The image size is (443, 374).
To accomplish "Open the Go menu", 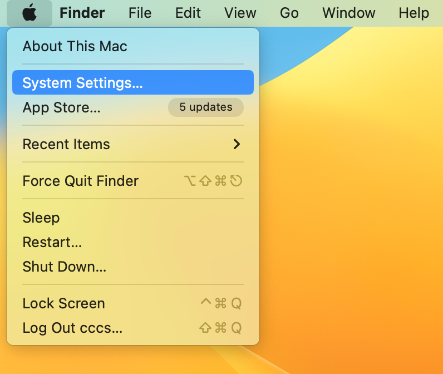I will [x=289, y=13].
